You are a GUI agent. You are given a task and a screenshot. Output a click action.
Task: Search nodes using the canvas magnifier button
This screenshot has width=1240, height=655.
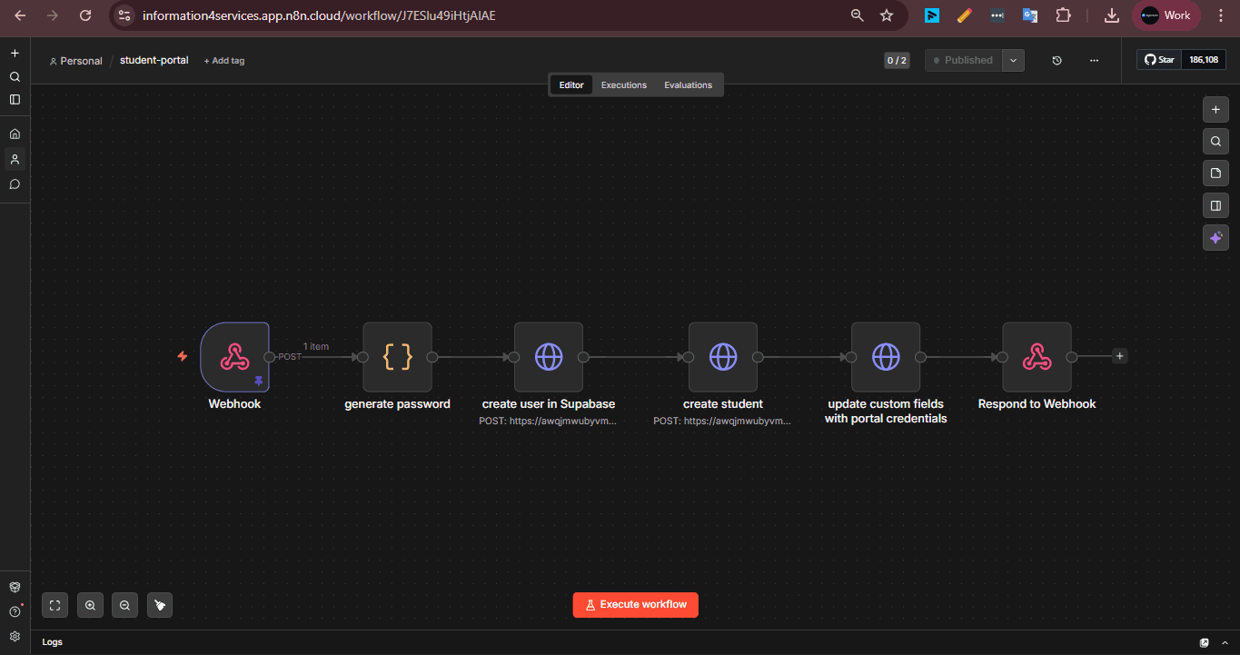click(x=1215, y=141)
